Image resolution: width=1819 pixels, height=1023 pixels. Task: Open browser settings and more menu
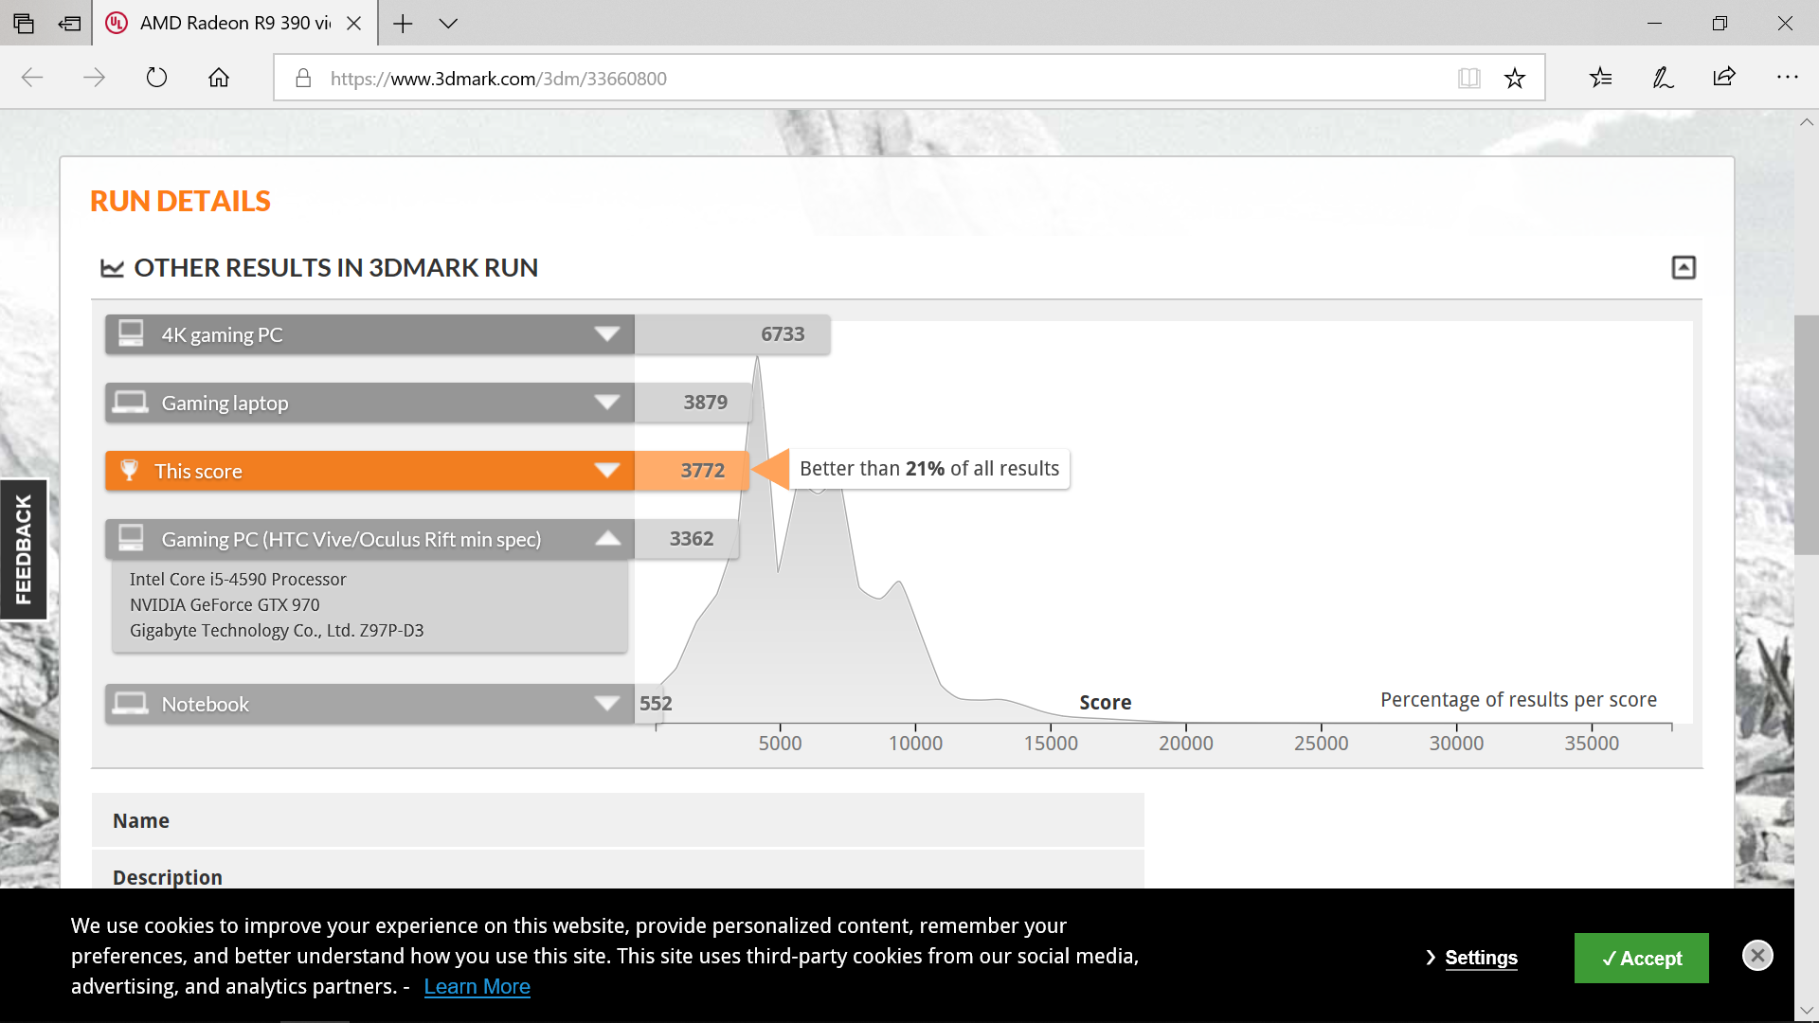point(1787,78)
